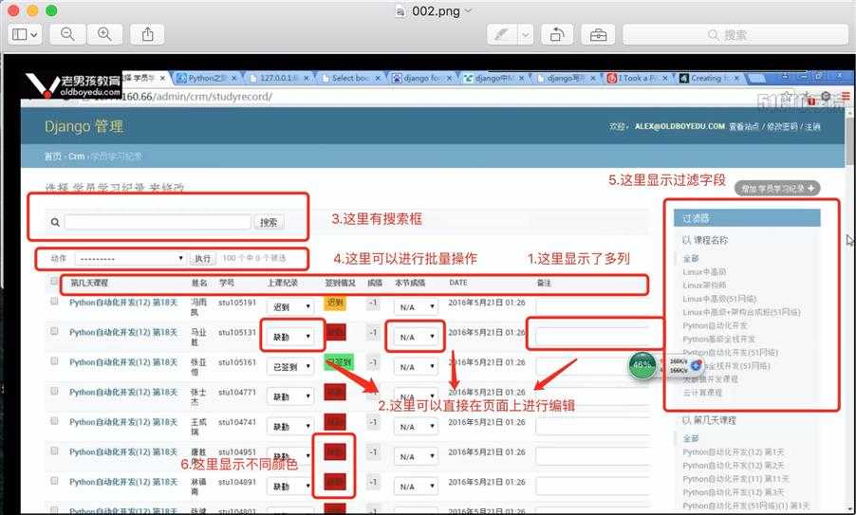Click the 增加 学员学习纪录 add button
Viewport: 856px width, 515px height.
tap(777, 188)
